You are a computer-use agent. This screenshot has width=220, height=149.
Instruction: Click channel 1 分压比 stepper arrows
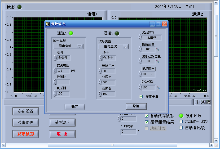click(x=55, y=82)
